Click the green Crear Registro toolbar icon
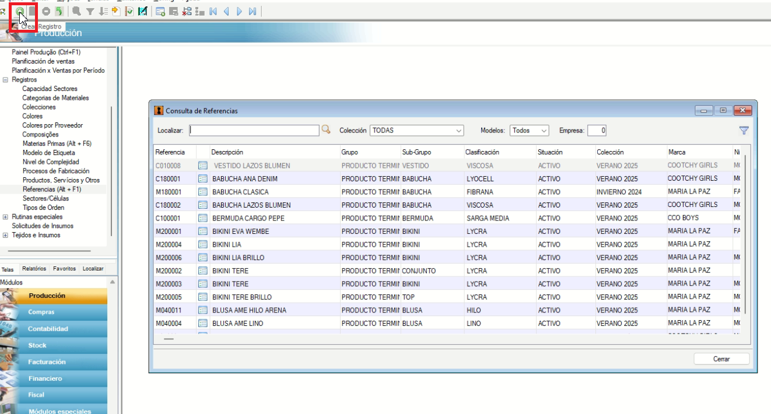Screen dimensions: 771x414 click(x=20, y=11)
